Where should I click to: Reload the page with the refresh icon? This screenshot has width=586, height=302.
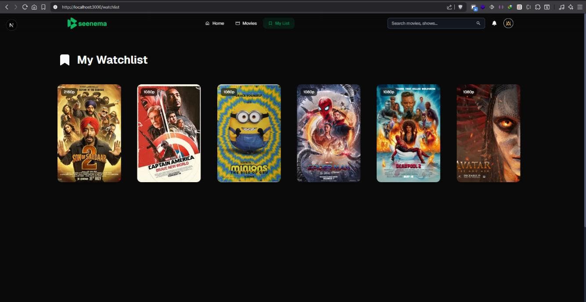25,7
